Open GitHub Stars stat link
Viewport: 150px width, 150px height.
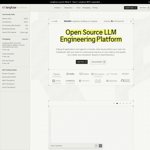15,18
